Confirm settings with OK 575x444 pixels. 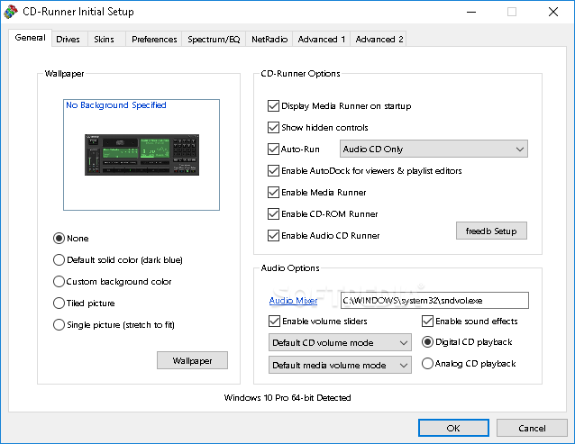(453, 428)
